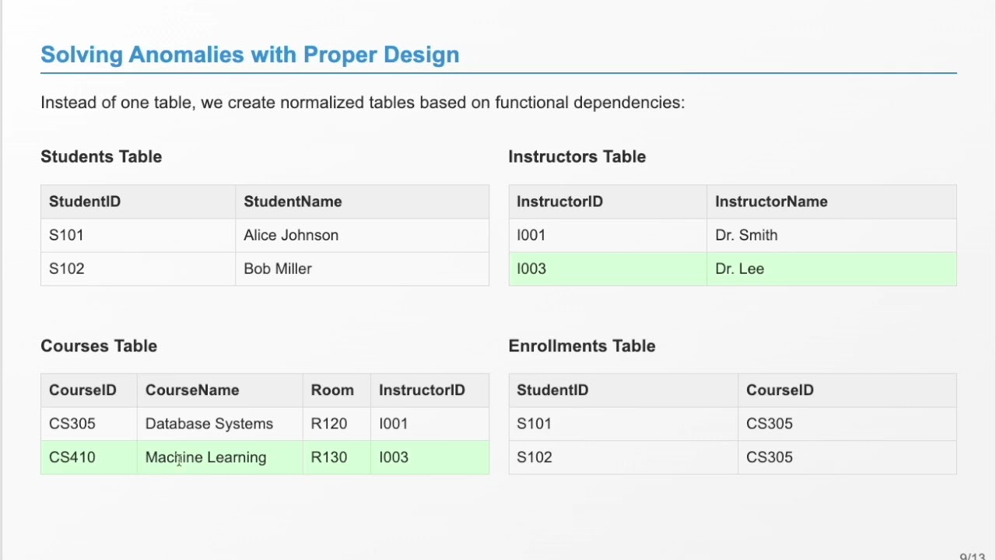This screenshot has height=560, width=996.
Task: Select InstructorID header in Courses table
Action: click(430, 390)
